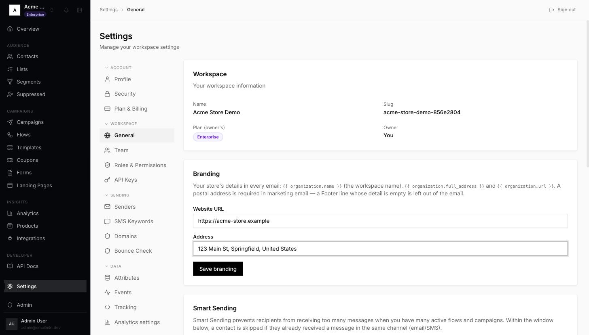Click the Save branding button

click(x=218, y=269)
